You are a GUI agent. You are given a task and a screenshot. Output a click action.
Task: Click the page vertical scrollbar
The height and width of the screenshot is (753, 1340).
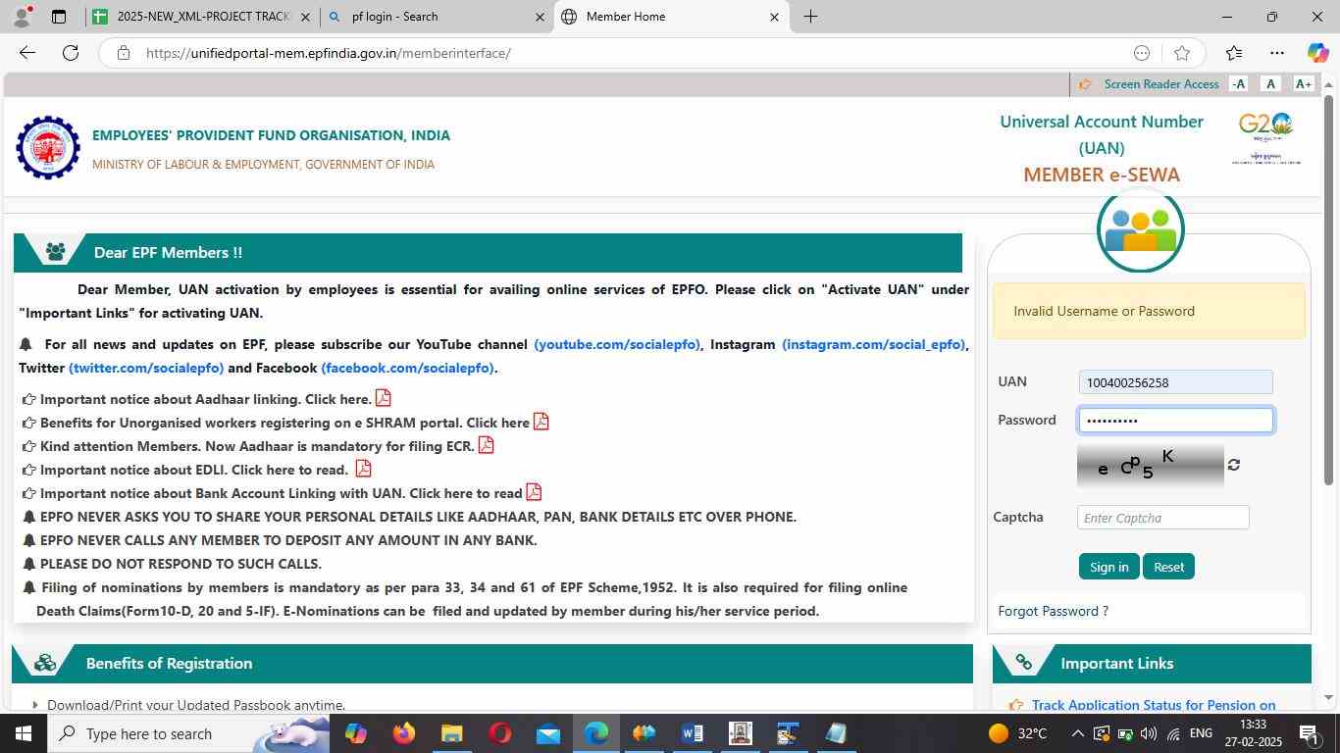(x=1329, y=289)
